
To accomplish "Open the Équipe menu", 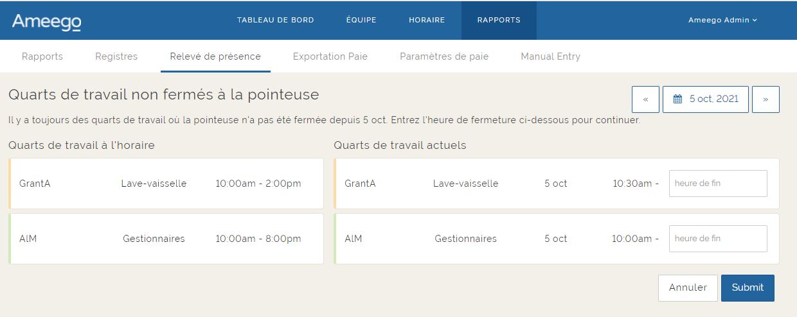I will coord(361,20).
